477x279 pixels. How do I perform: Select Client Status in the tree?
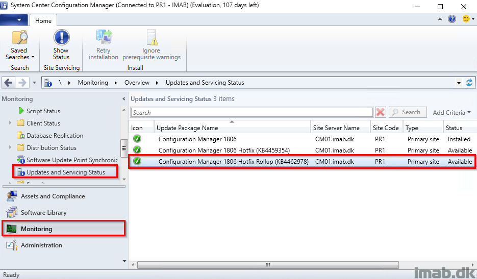[43, 123]
